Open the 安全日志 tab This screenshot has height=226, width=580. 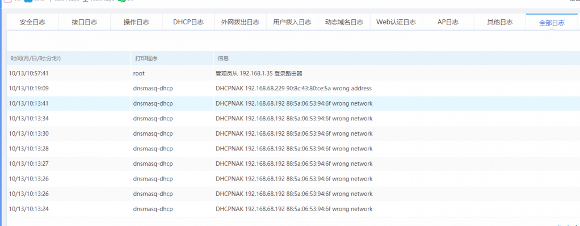(x=32, y=22)
